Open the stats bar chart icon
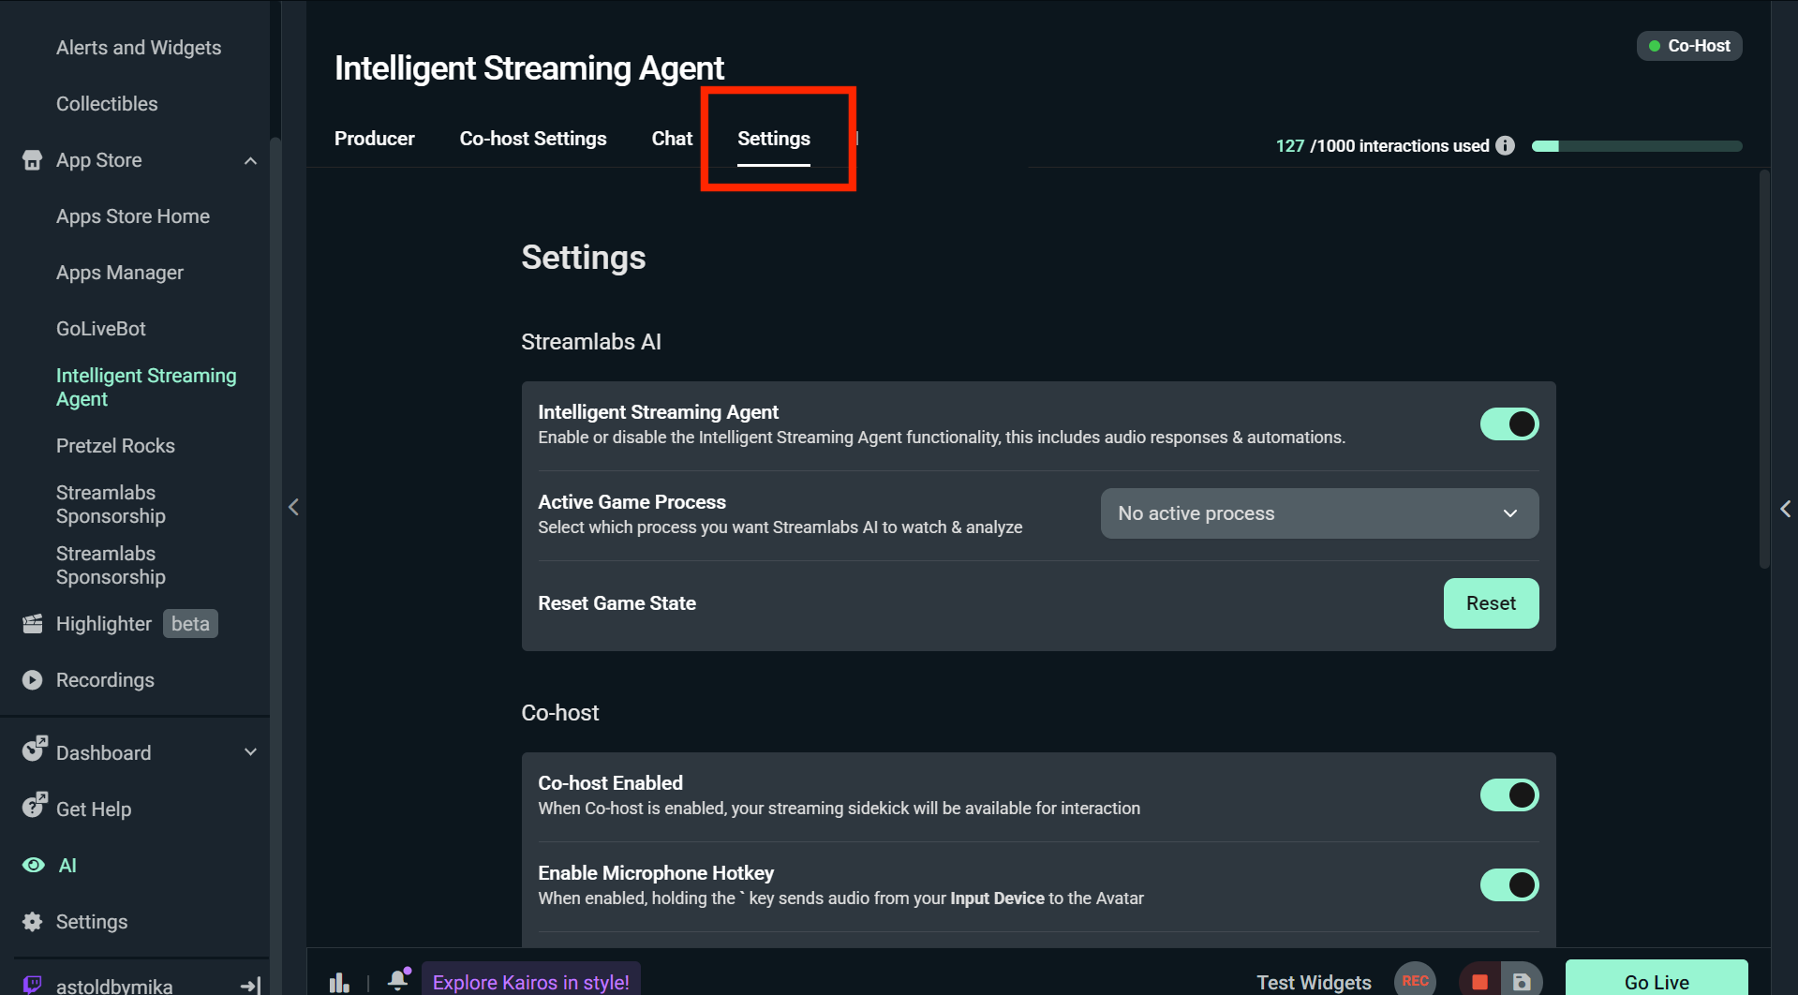Screen dimensions: 1798x995 (338, 980)
